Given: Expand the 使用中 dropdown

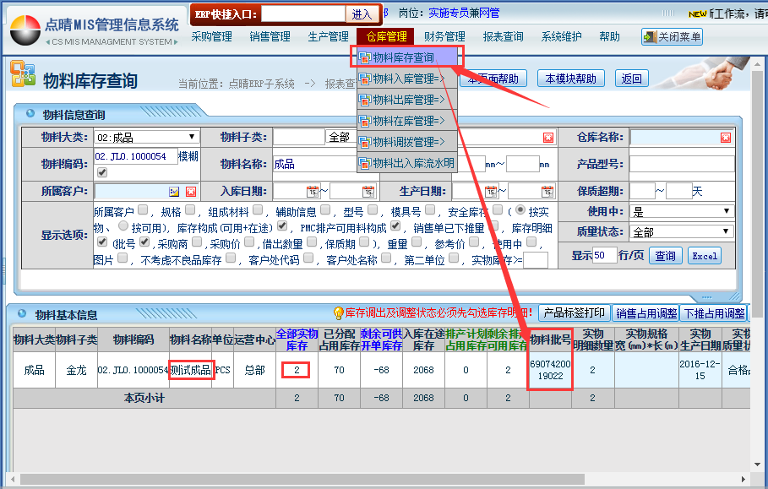Looking at the screenshot, I should coord(681,211).
